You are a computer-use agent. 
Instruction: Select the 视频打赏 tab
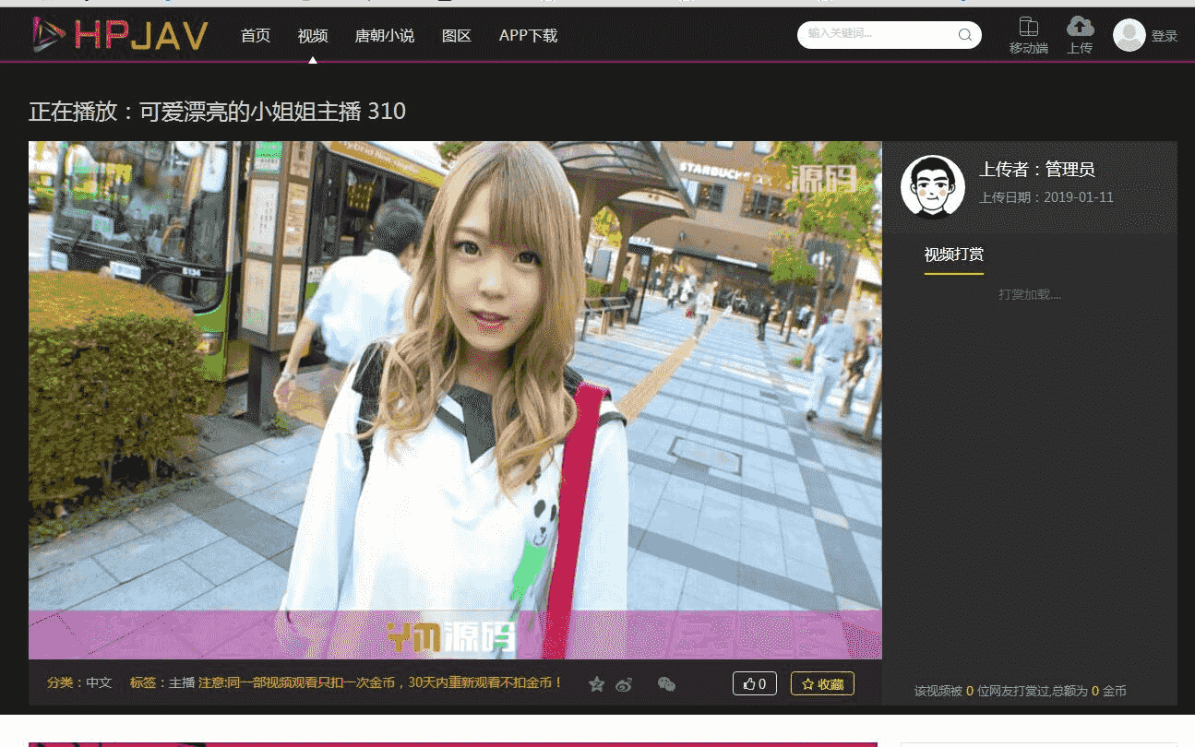(953, 255)
